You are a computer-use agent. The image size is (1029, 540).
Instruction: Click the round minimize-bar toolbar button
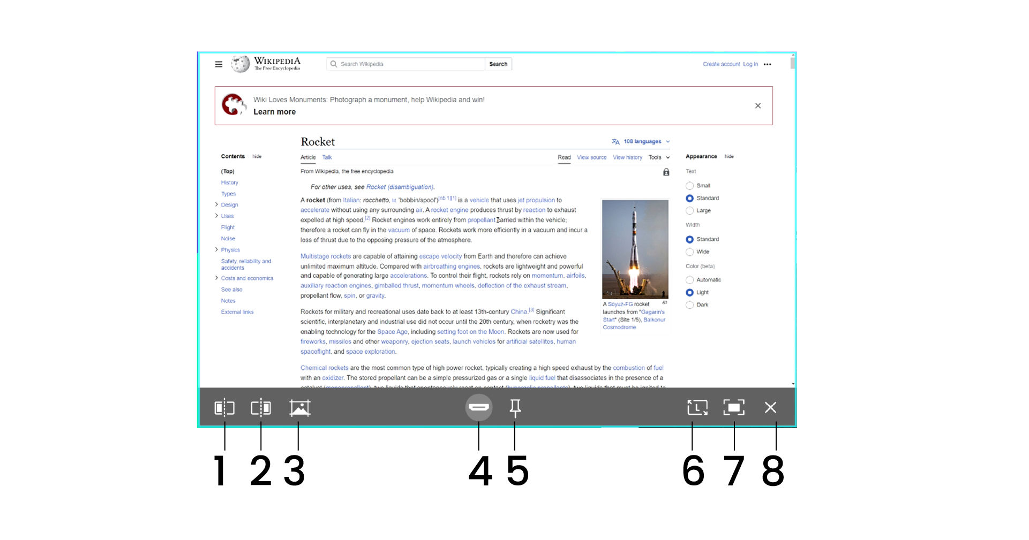(478, 407)
